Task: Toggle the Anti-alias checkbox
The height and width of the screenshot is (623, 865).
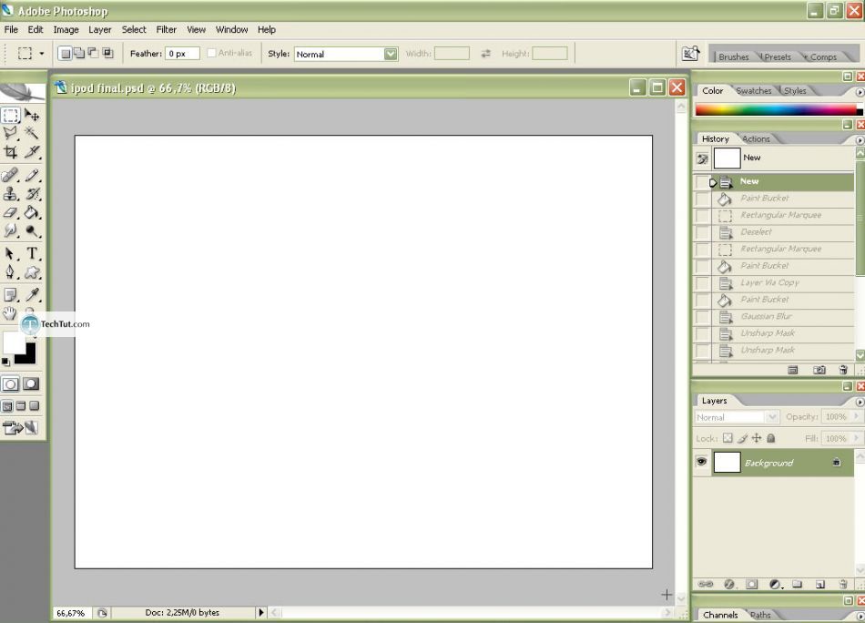Action: 211,53
